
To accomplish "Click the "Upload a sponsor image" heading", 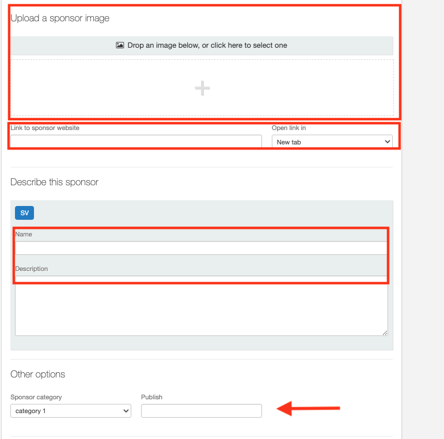I will [x=60, y=18].
